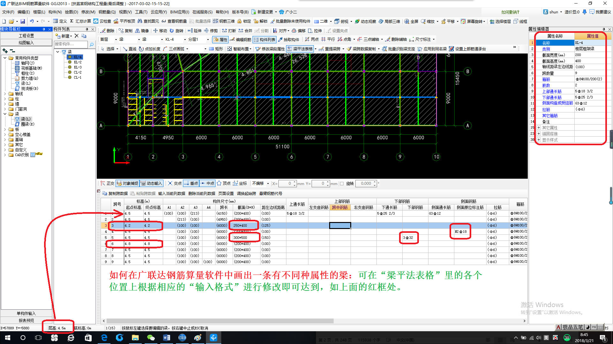This screenshot has height=344, width=613.
Task: Expand the 轴线 tree node
Action: [x=5, y=94]
